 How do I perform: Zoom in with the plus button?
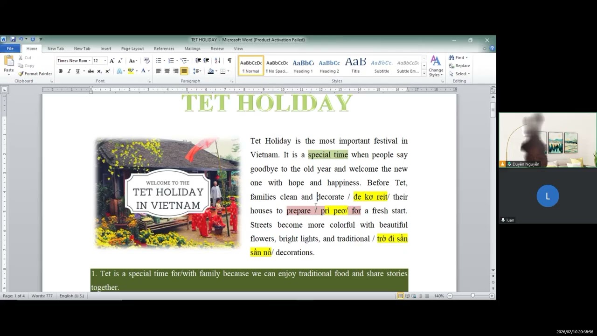click(x=492, y=296)
